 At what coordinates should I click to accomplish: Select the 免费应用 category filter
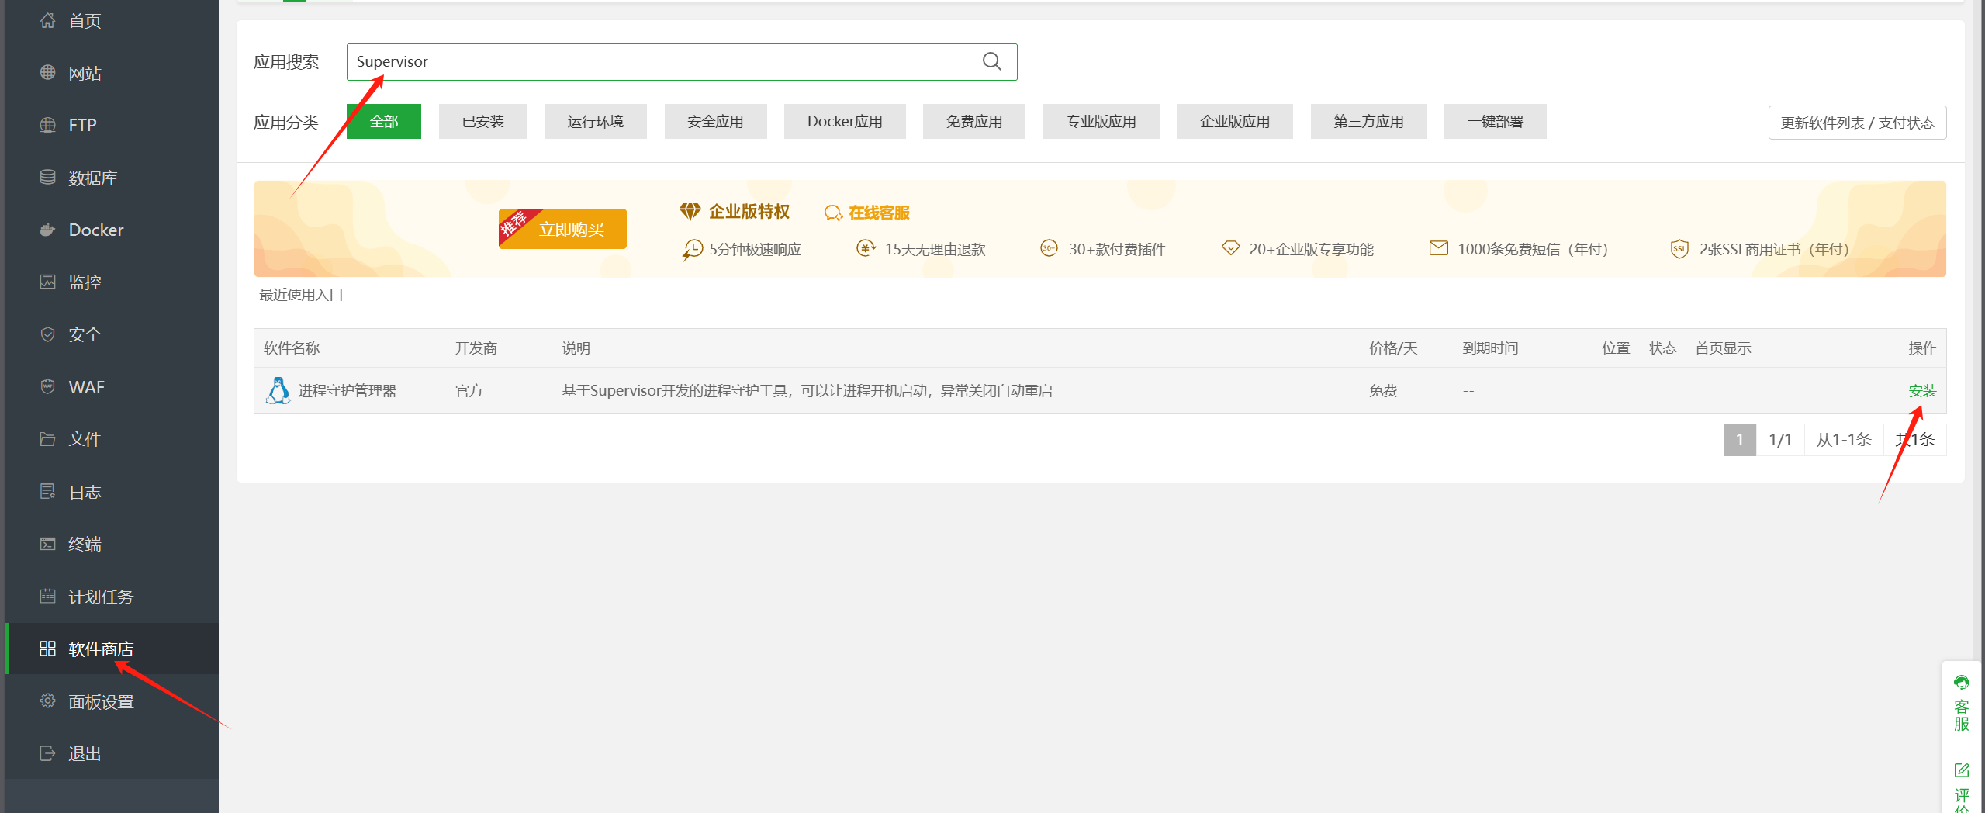(x=973, y=122)
